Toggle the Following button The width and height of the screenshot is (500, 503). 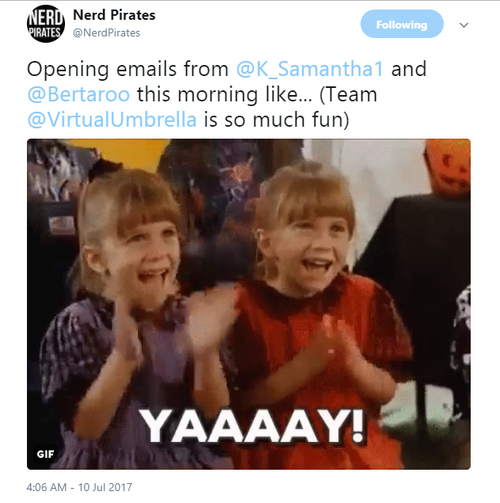coord(402,24)
